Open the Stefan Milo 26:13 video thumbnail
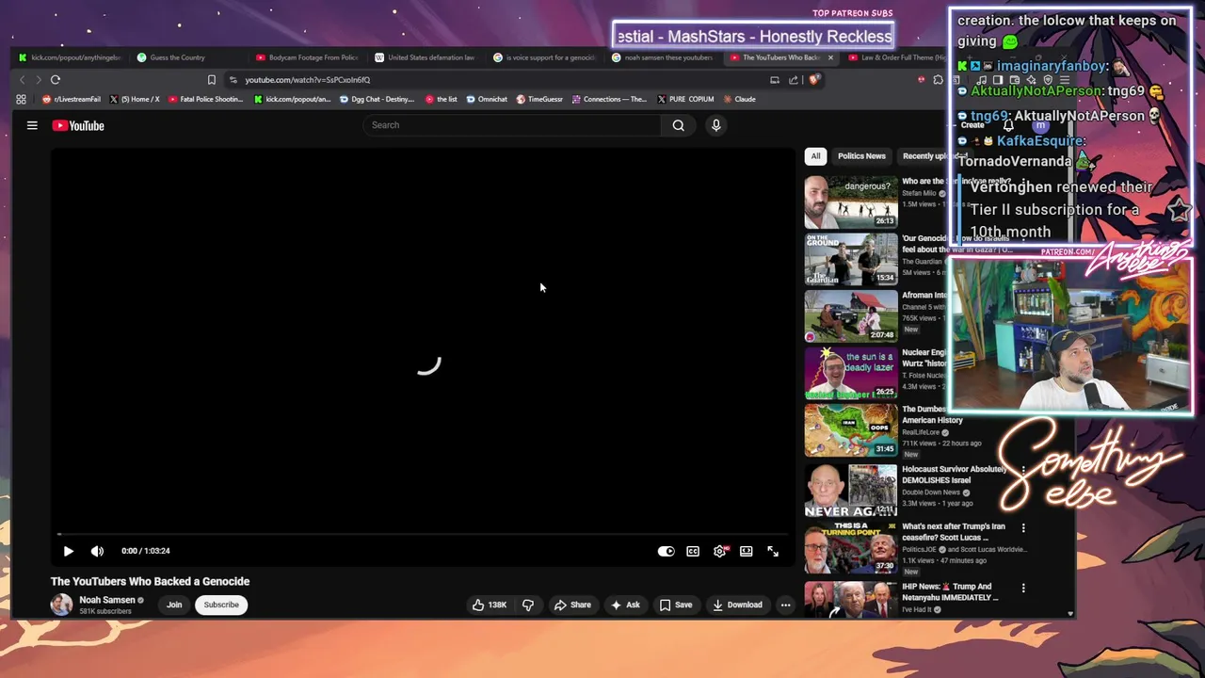Viewport: 1205px width, 678px height. click(851, 202)
